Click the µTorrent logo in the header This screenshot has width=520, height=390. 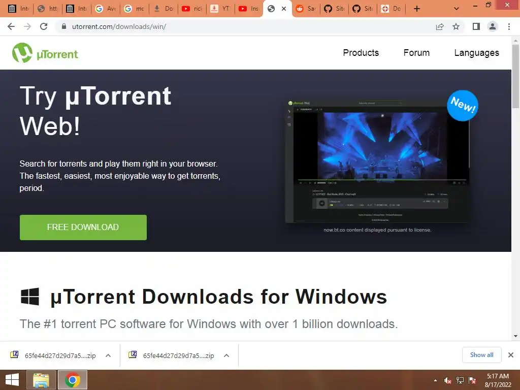[45, 53]
